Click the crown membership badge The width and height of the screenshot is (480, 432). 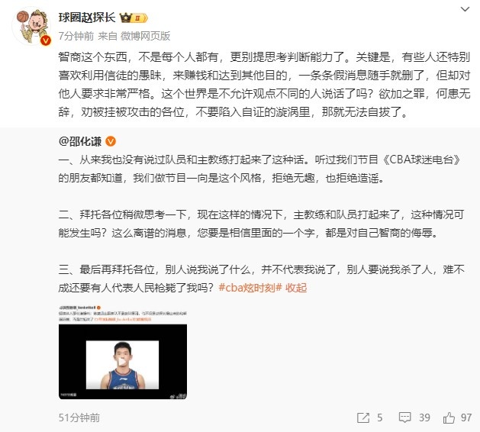133,18
